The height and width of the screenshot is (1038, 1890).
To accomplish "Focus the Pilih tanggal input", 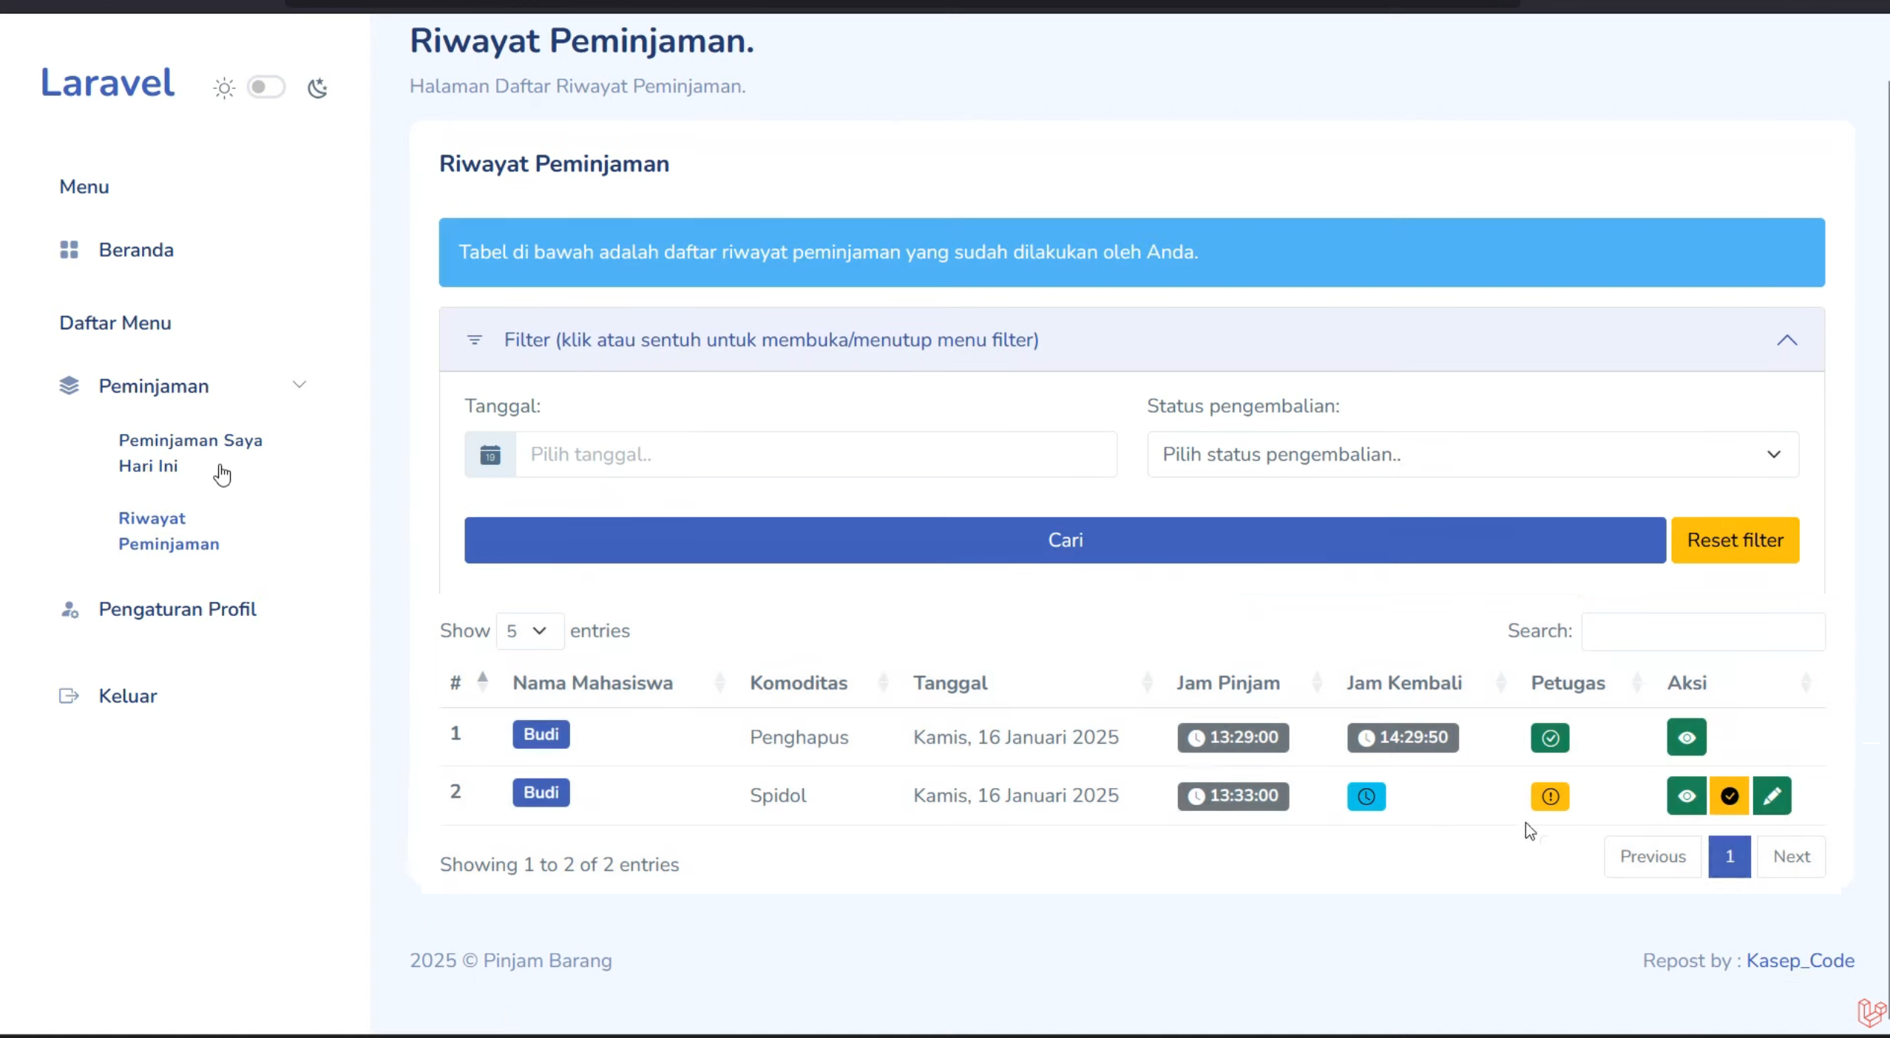I will pos(816,455).
